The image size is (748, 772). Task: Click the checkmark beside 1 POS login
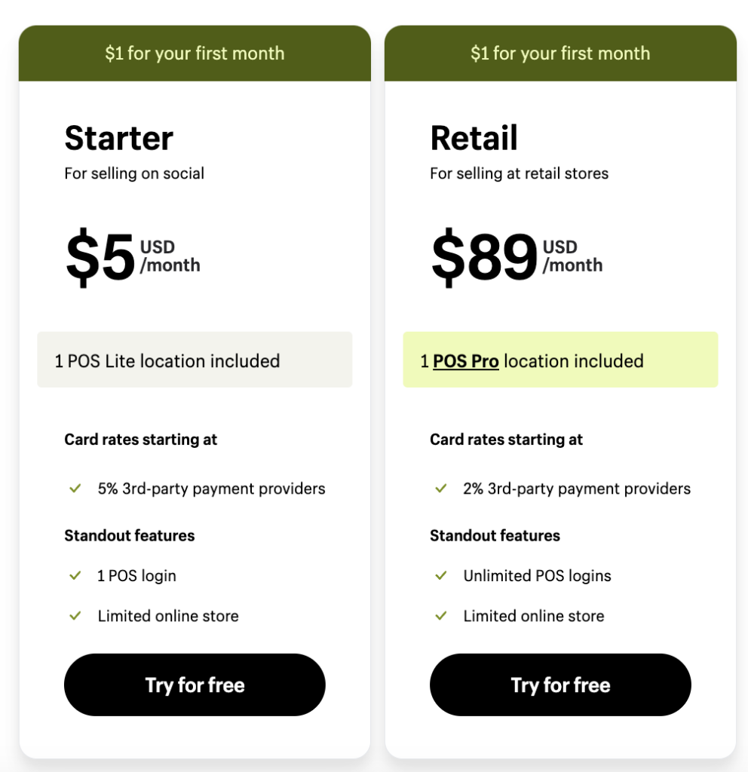click(x=75, y=575)
